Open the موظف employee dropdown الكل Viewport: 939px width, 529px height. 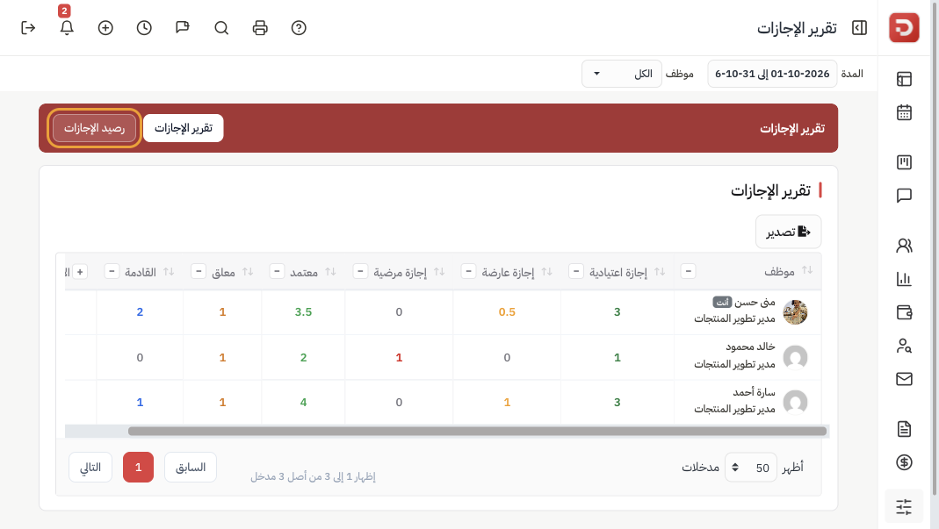(622, 74)
